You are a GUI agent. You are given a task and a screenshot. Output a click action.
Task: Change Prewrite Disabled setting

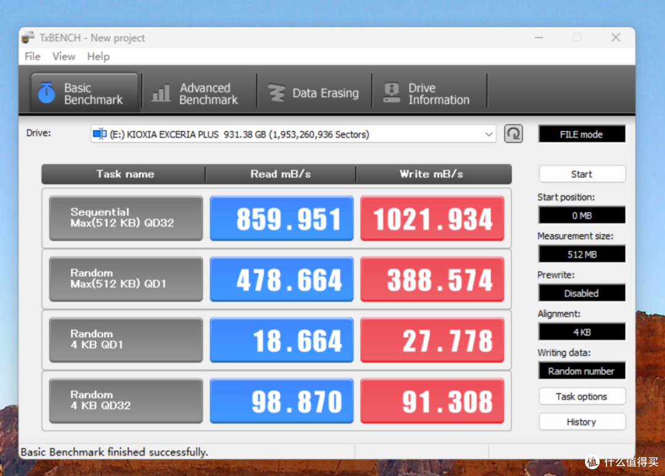[x=581, y=293]
